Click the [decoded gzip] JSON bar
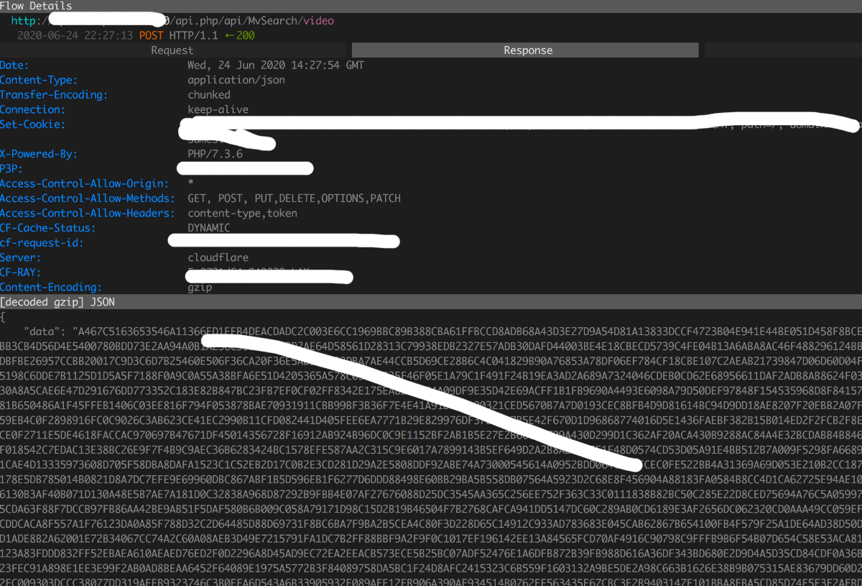Image resolution: width=862 pixels, height=586 pixels. tap(431, 301)
